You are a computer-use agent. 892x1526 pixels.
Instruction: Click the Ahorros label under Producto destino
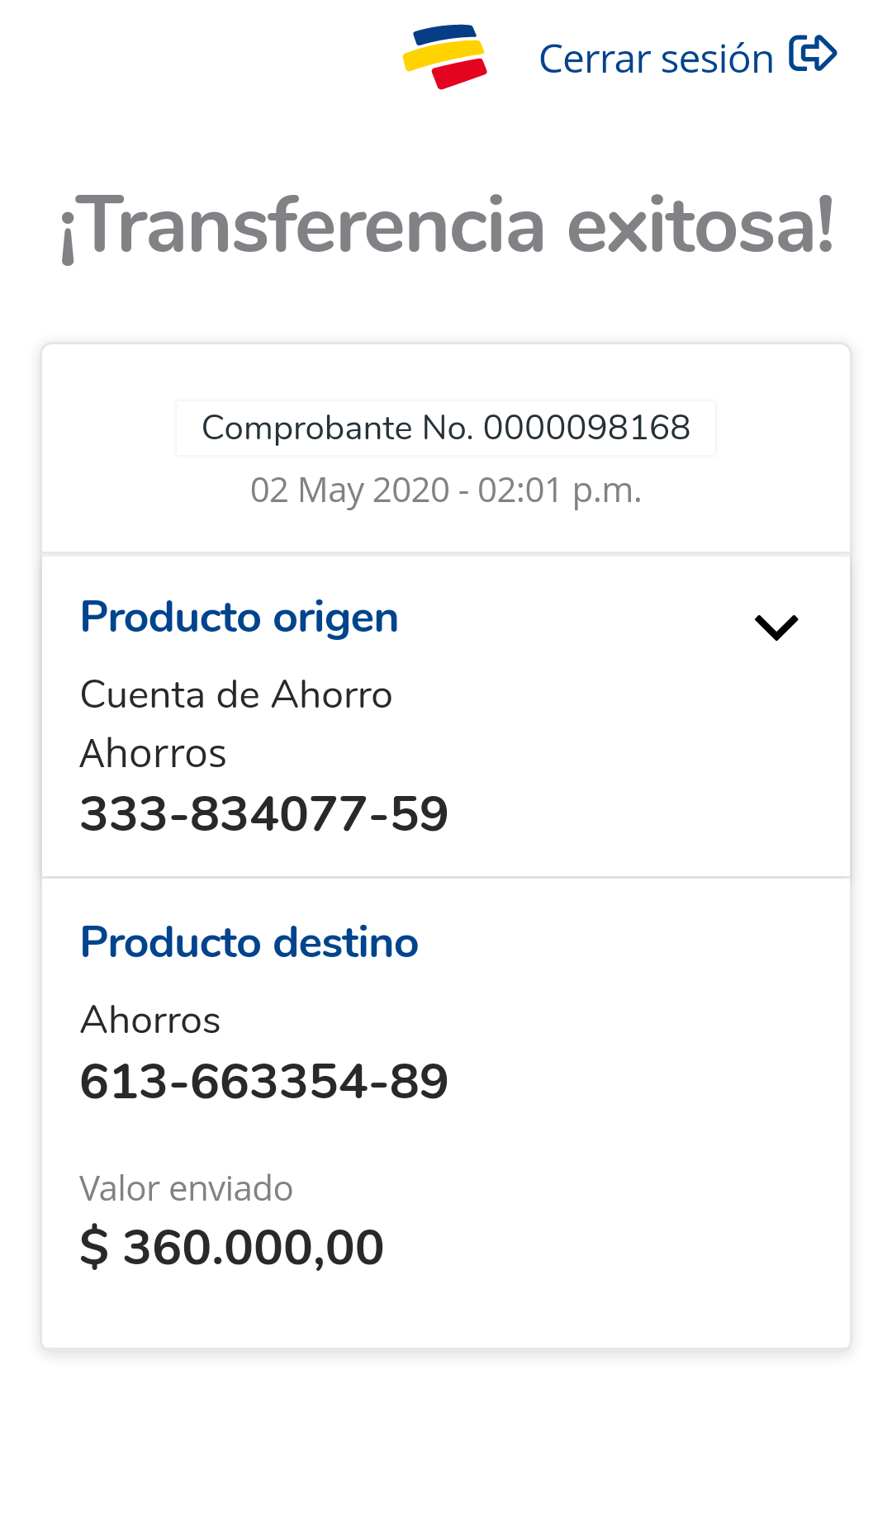coord(150,1021)
